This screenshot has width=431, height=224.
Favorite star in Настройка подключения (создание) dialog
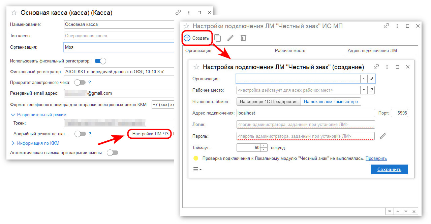pos(196,67)
